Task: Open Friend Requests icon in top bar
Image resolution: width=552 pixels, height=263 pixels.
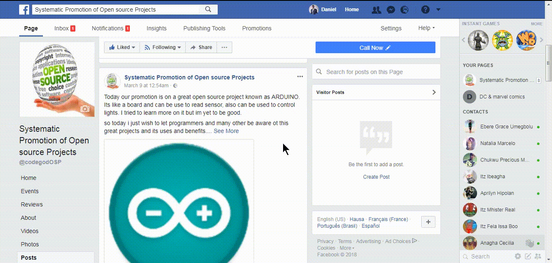Action: point(376,10)
